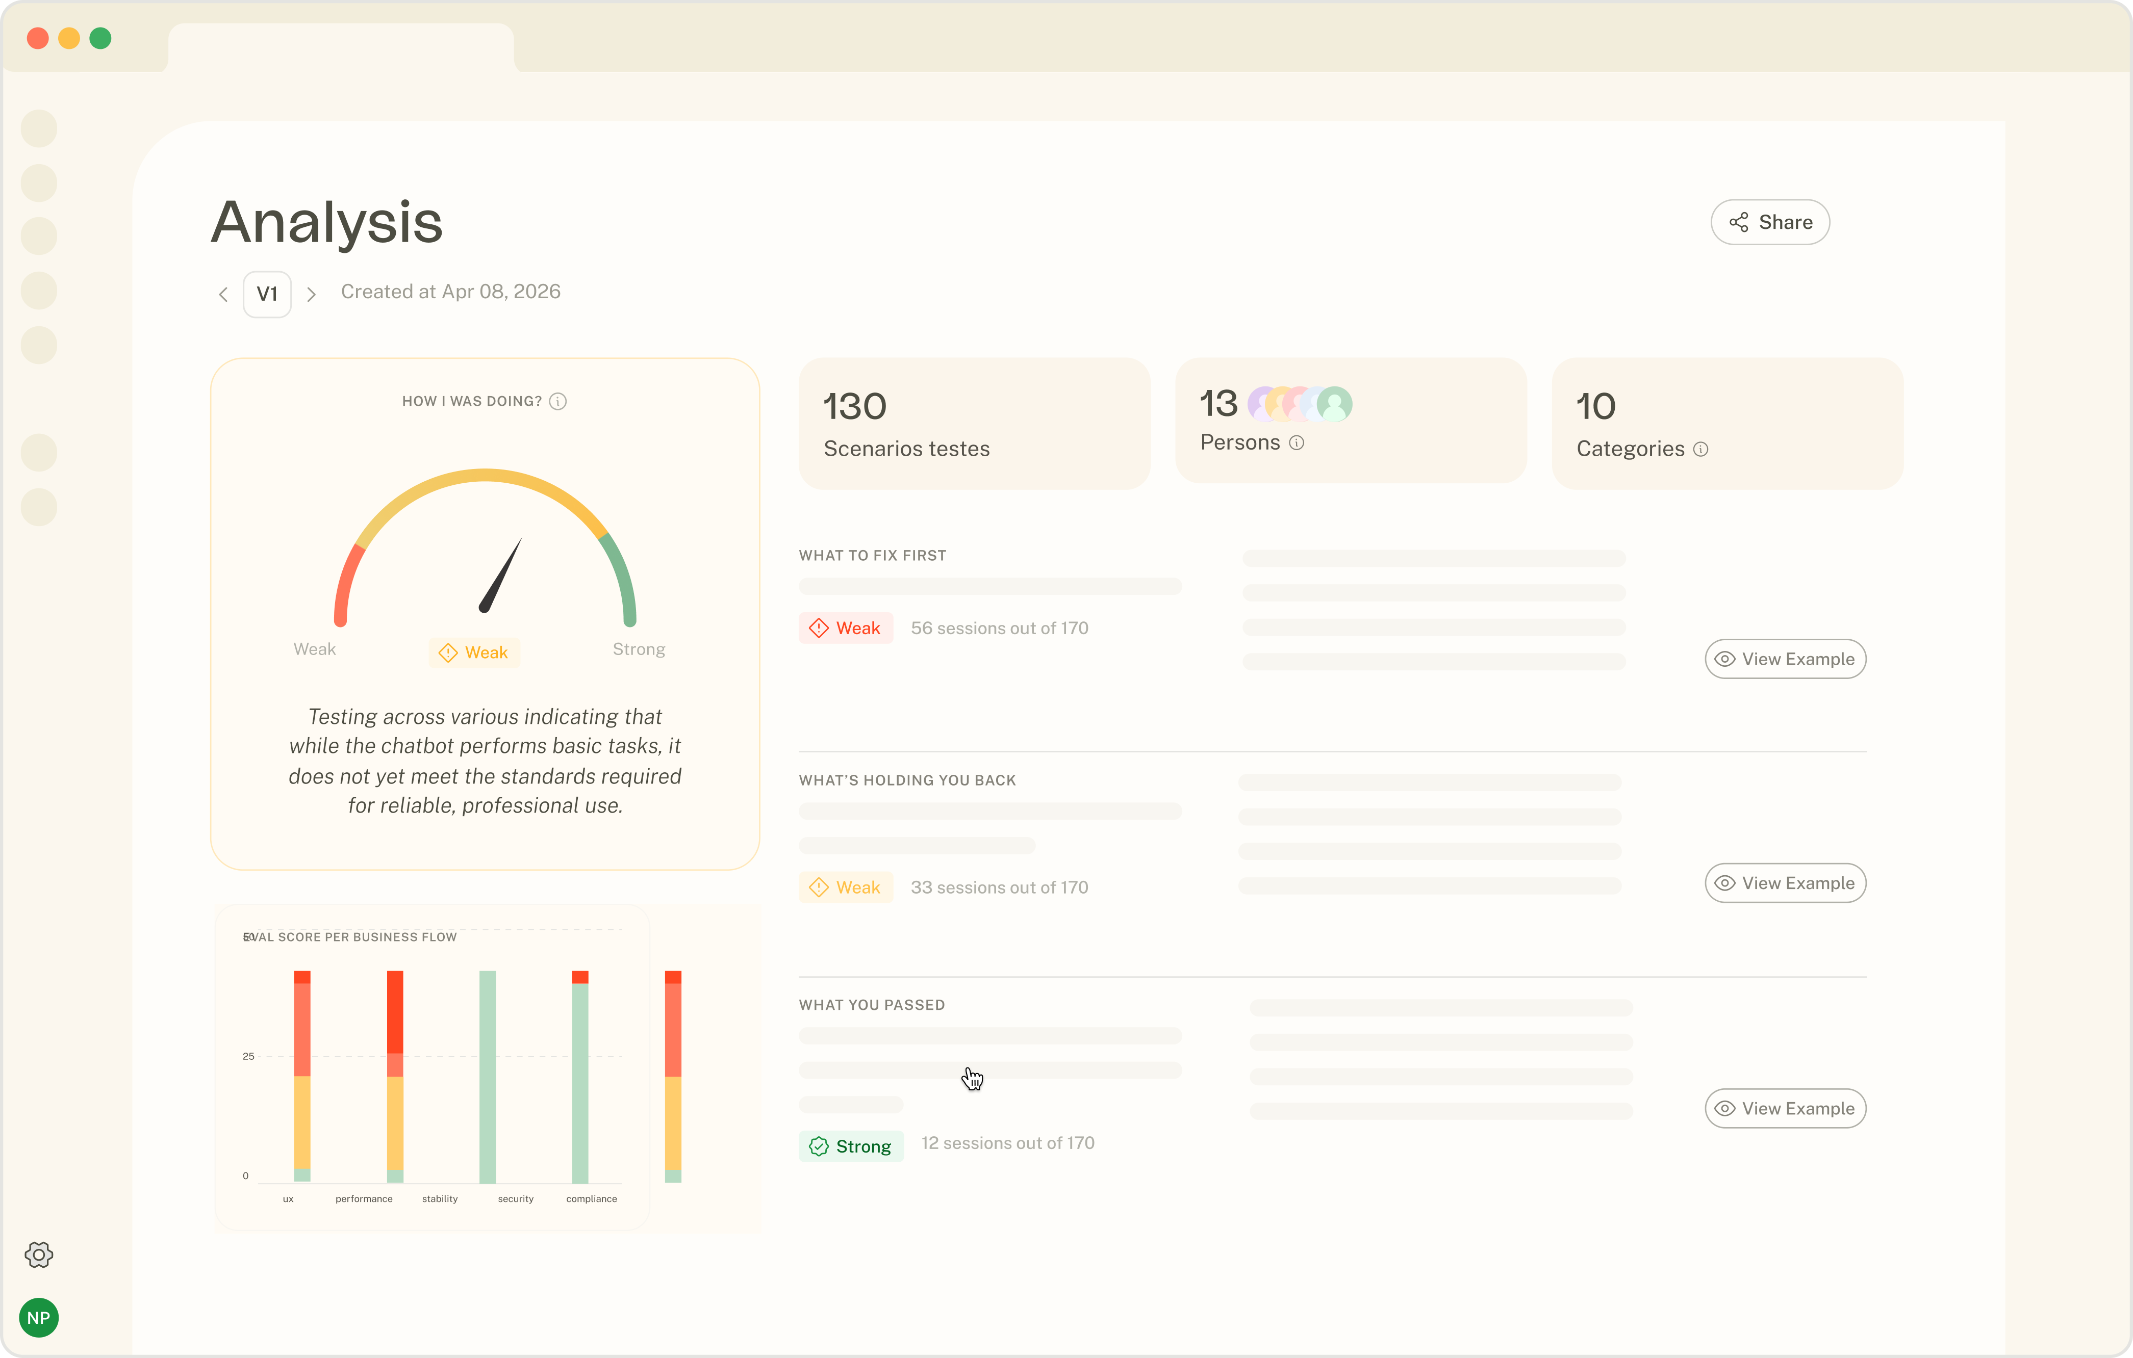Click the performance bar in chart
This screenshot has height=1358, width=2133.
tap(395, 1077)
